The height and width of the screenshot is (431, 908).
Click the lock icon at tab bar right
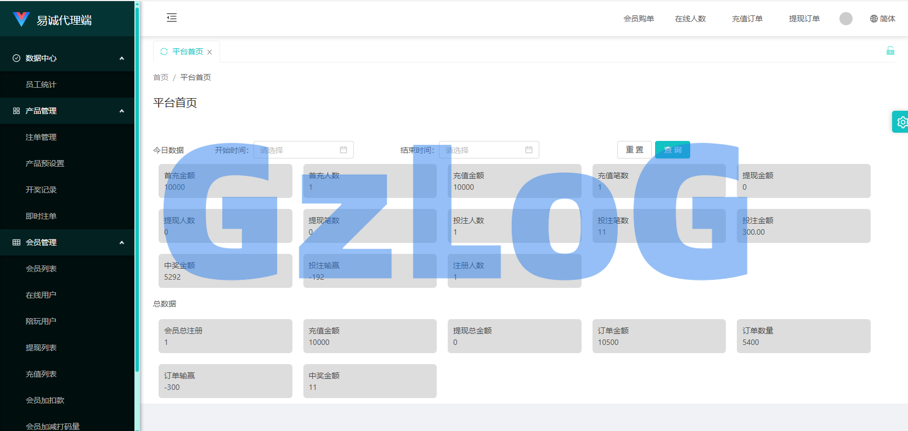pos(890,51)
